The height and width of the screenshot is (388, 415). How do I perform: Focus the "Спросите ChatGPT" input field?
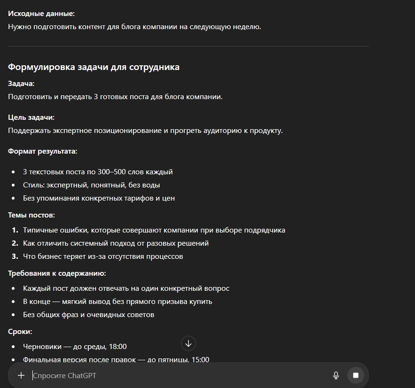[x=180, y=376]
